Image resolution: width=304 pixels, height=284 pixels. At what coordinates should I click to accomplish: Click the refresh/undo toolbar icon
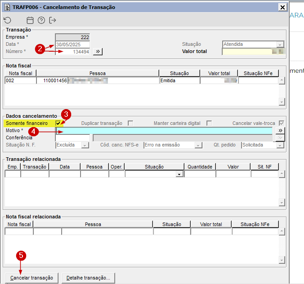point(7,20)
